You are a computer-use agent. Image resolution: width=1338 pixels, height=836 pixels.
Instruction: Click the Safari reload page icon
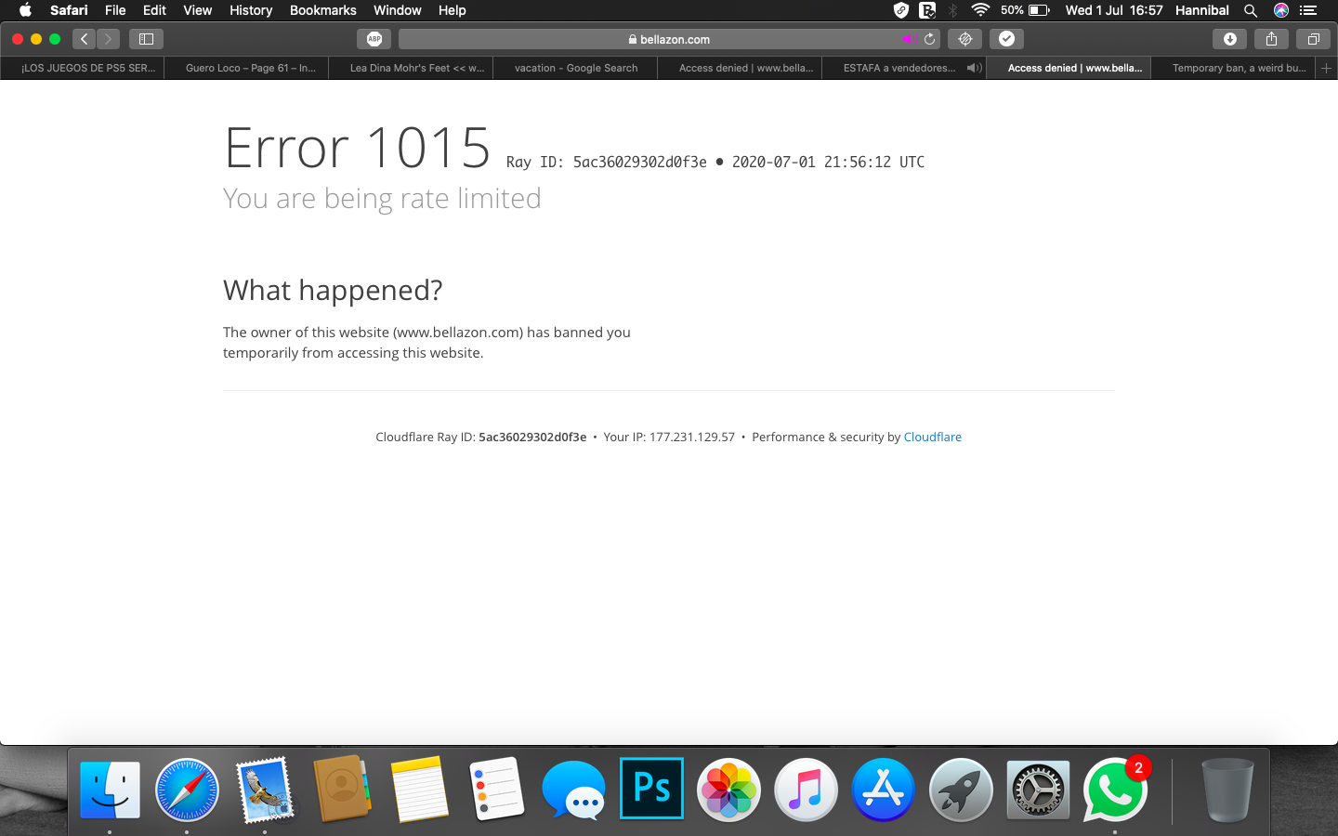click(929, 39)
